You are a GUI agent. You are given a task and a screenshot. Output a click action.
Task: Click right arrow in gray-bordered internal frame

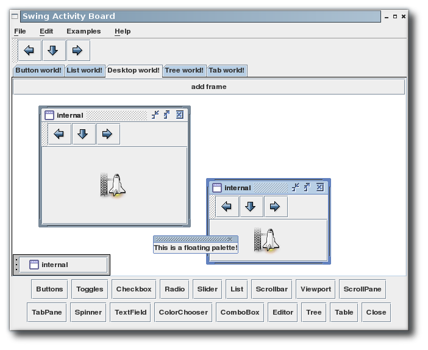[108, 134]
